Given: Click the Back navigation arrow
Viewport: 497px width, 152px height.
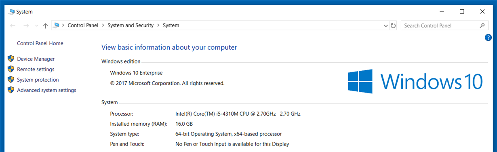Looking at the screenshot, I should coord(13,25).
